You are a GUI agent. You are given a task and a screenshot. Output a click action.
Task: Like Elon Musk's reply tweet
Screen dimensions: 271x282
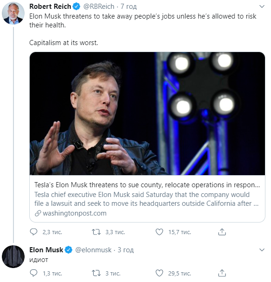tap(159, 273)
